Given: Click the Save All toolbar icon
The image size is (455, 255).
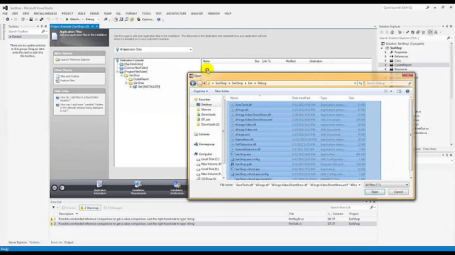Looking at the screenshot, I should (x=41, y=20).
